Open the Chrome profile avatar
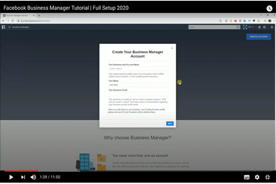The width and height of the screenshot is (276, 184). coord(270,21)
